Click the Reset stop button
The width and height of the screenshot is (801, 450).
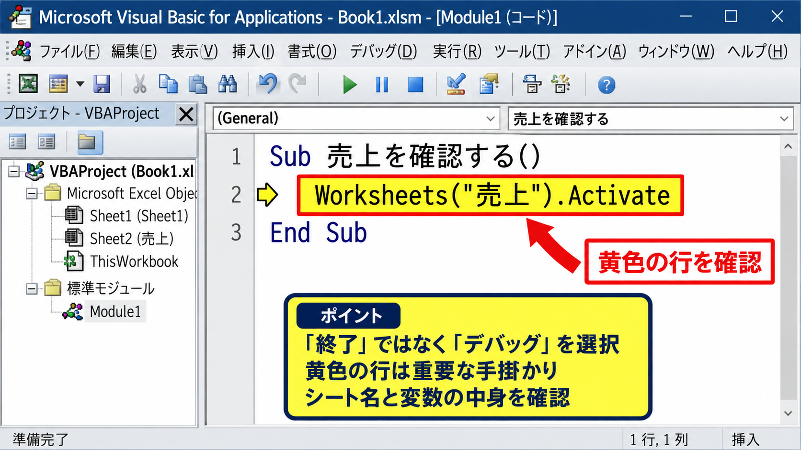point(415,85)
